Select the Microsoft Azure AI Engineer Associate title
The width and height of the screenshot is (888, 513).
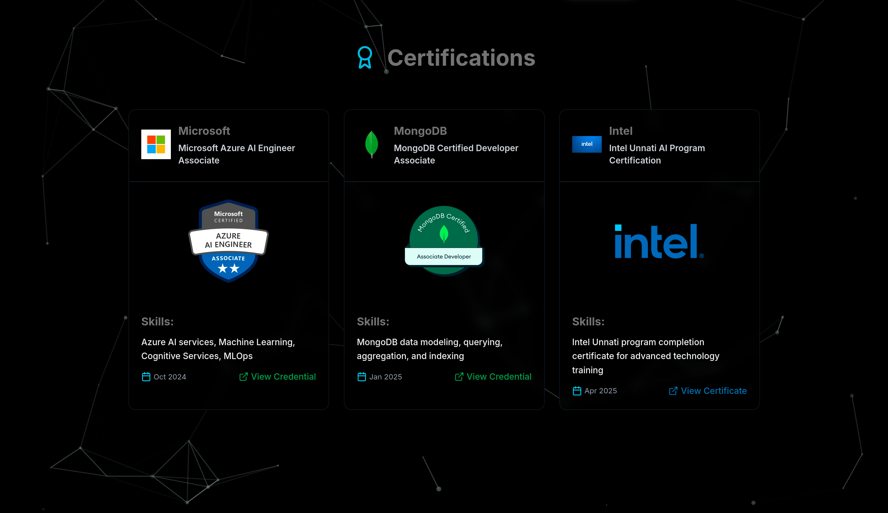(x=236, y=154)
